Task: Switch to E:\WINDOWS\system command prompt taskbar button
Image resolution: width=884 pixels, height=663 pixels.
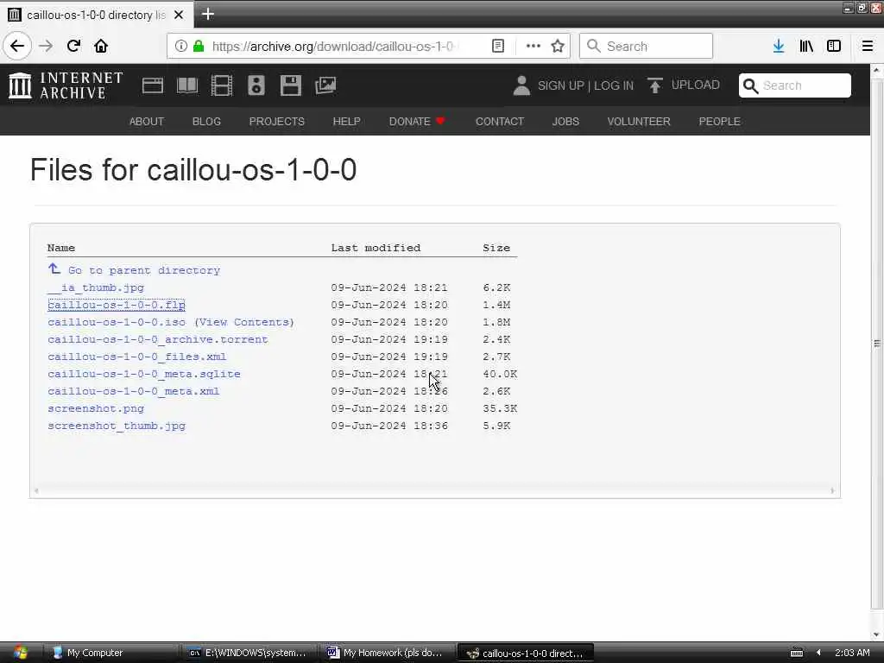Action: point(249,653)
